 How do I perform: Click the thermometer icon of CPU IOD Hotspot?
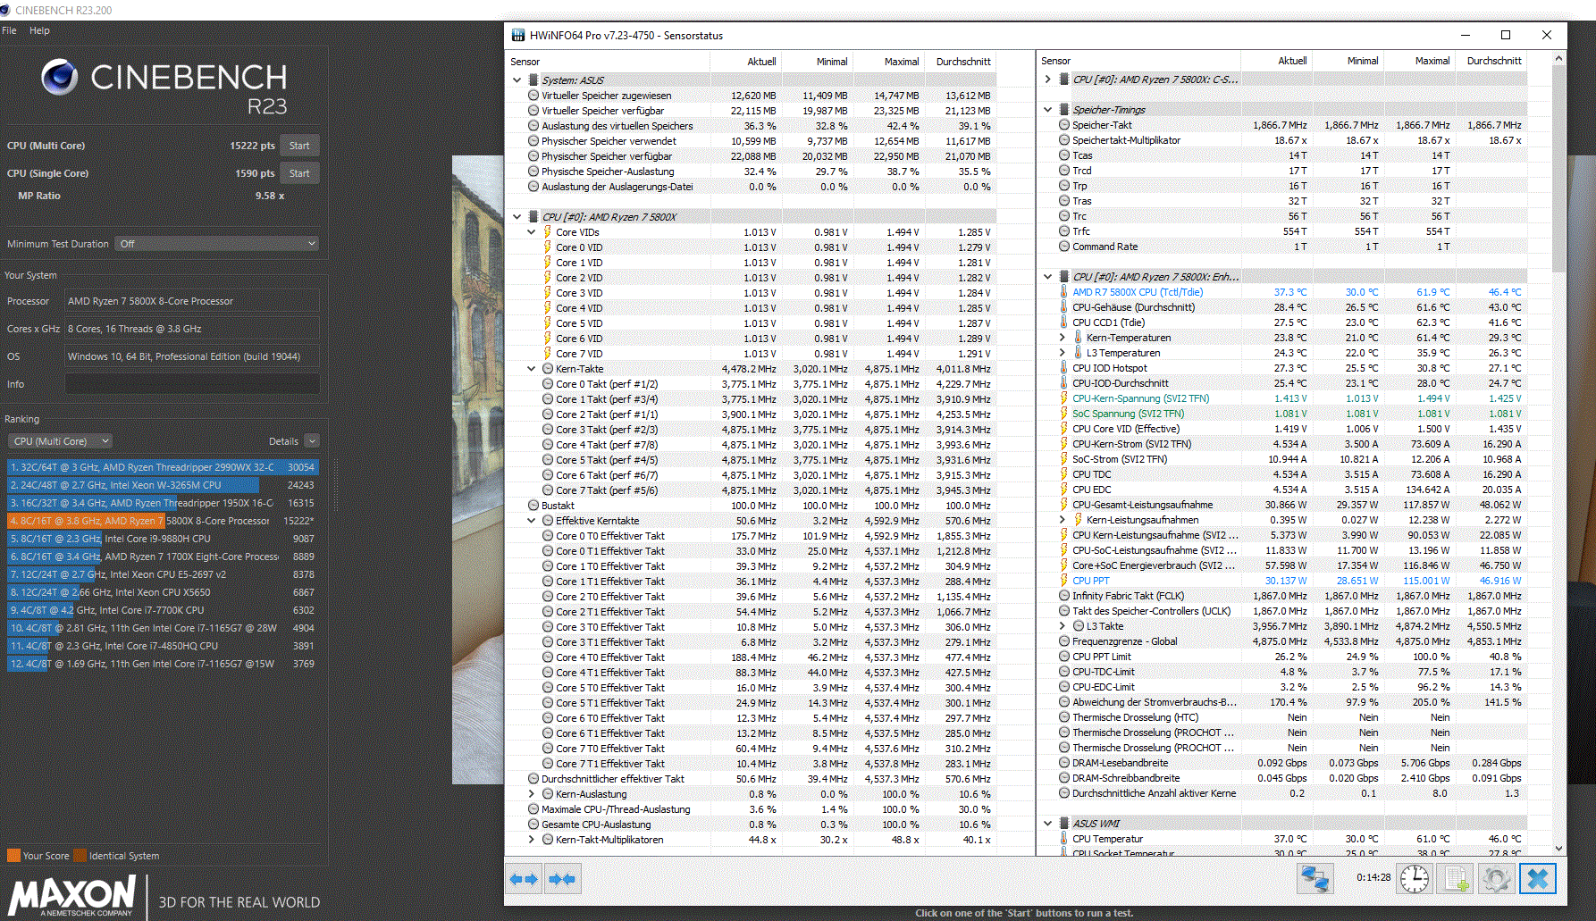coord(1064,368)
